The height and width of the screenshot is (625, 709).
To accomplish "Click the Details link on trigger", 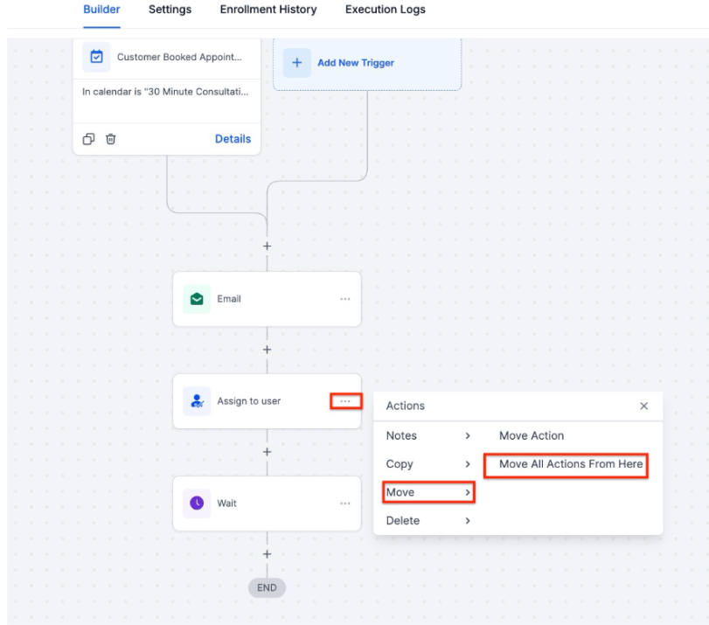I will [233, 139].
